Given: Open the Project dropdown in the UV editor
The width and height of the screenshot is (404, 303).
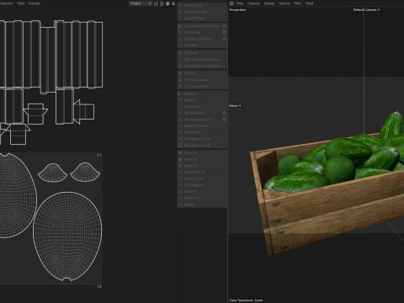Looking at the screenshot, I should [x=141, y=3].
